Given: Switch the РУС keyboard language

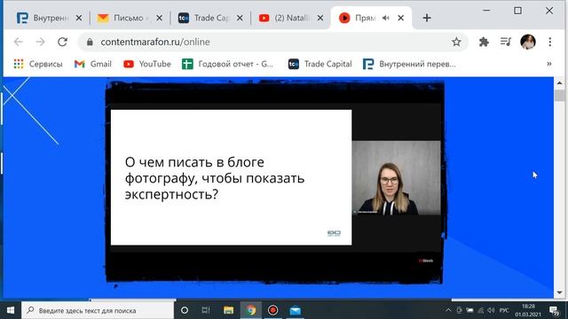Looking at the screenshot, I should 504,310.
